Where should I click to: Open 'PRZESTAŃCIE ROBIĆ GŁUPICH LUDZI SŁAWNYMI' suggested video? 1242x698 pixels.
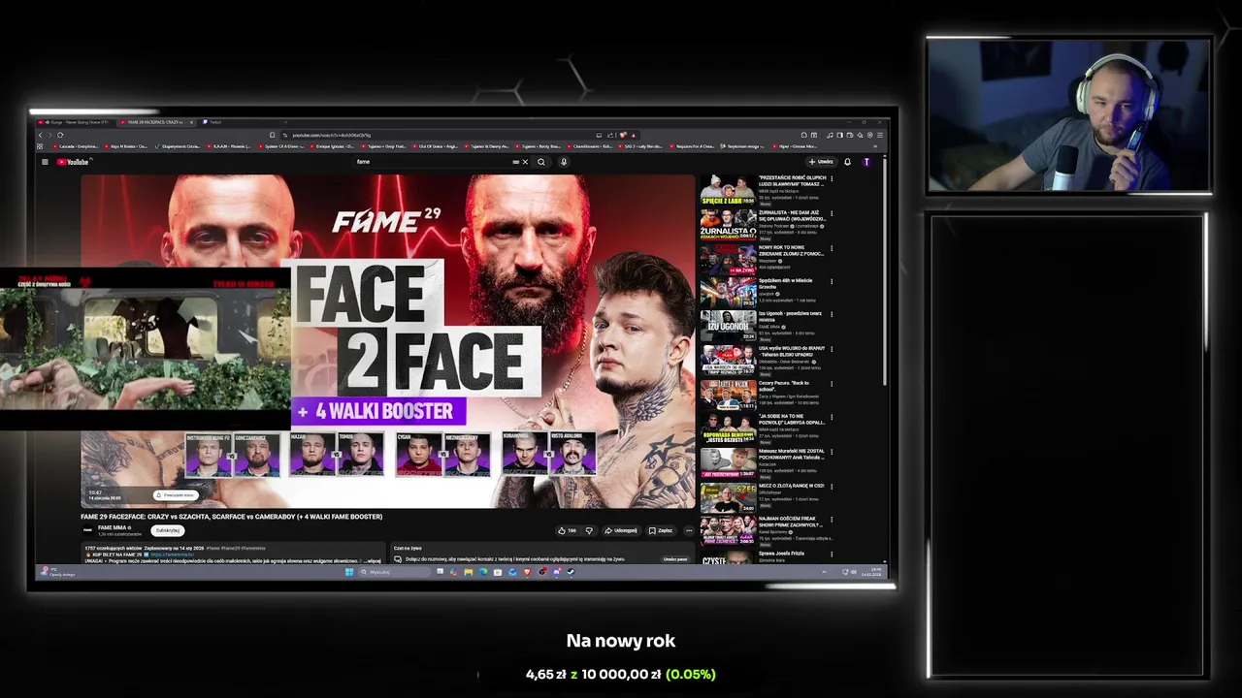(765, 189)
